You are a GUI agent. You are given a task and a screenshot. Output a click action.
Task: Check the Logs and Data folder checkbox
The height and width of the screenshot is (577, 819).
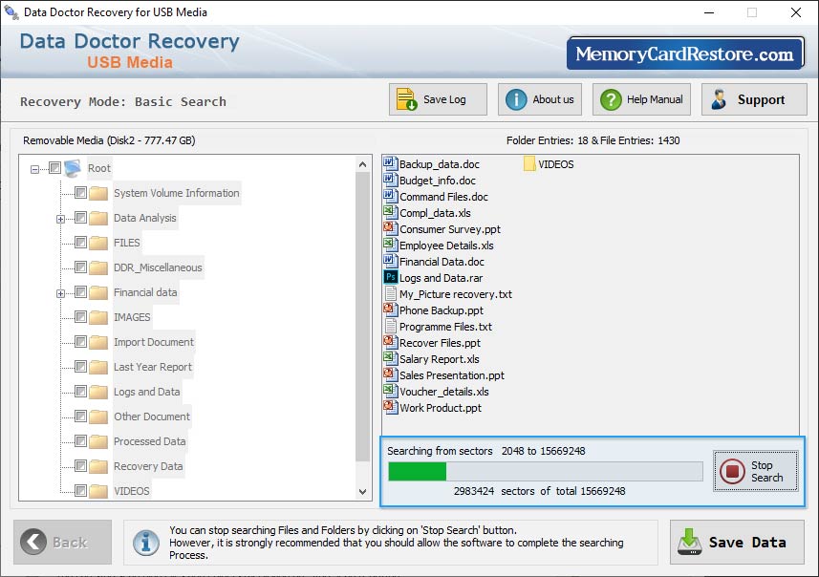(x=80, y=391)
